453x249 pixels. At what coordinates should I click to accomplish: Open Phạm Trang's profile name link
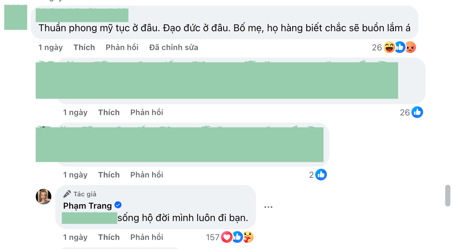(88, 205)
